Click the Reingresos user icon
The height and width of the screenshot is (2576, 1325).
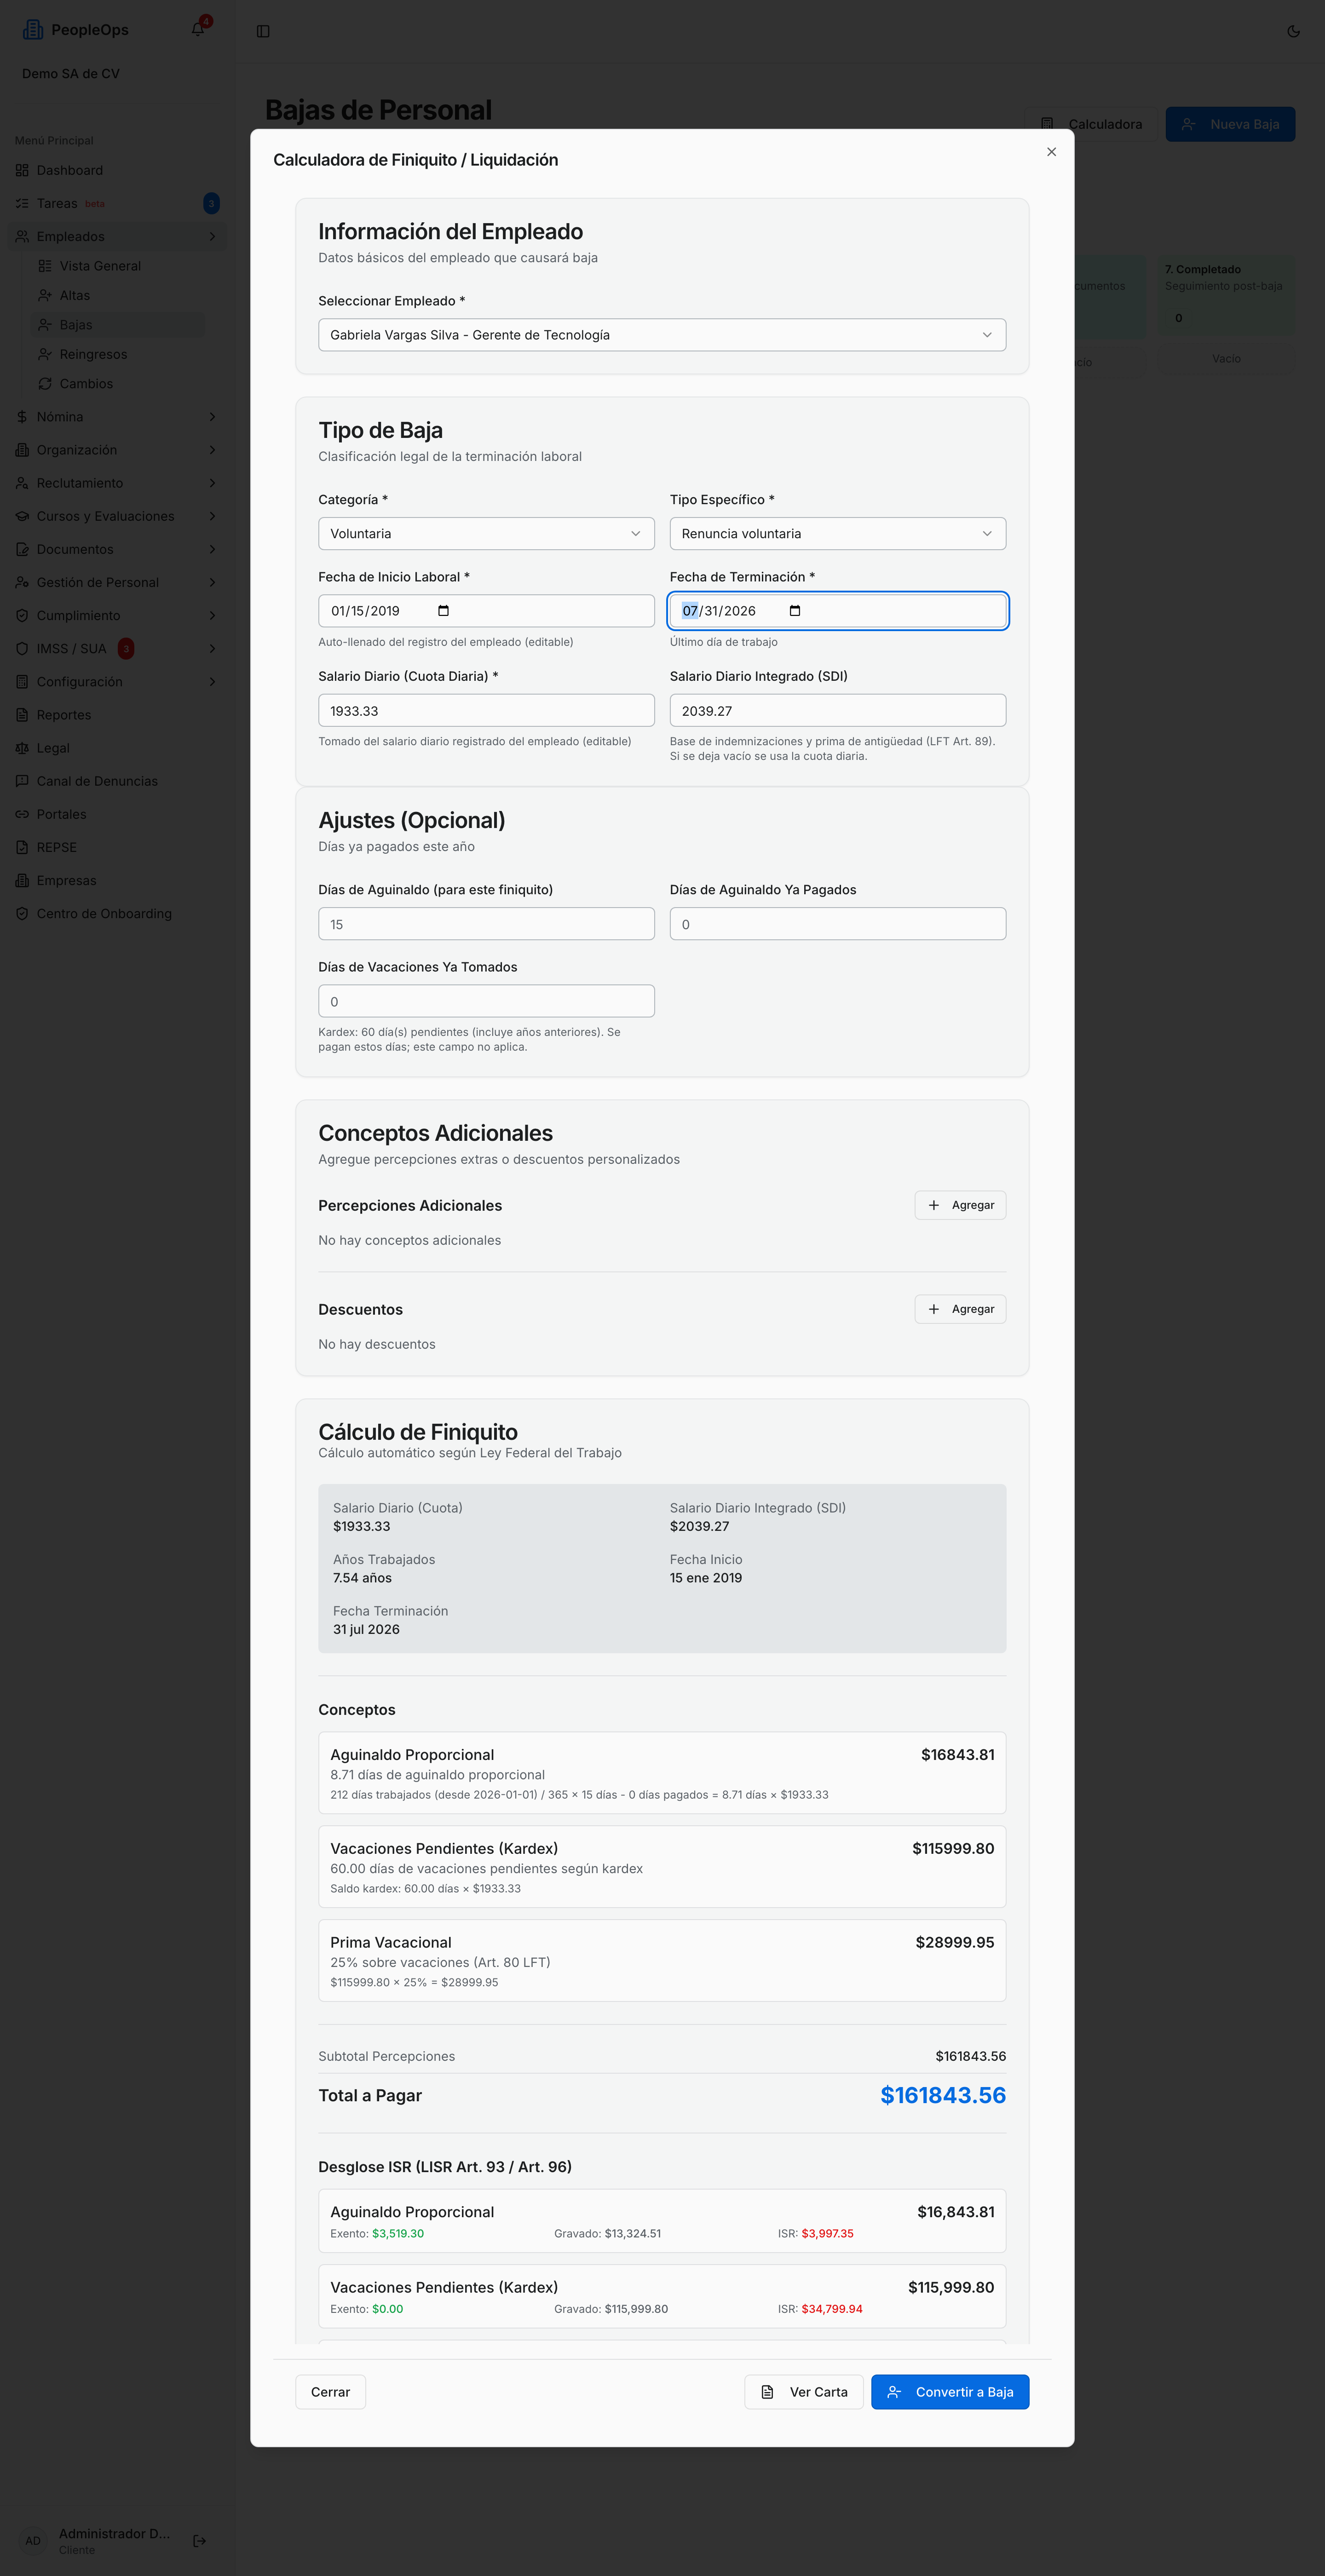45,354
